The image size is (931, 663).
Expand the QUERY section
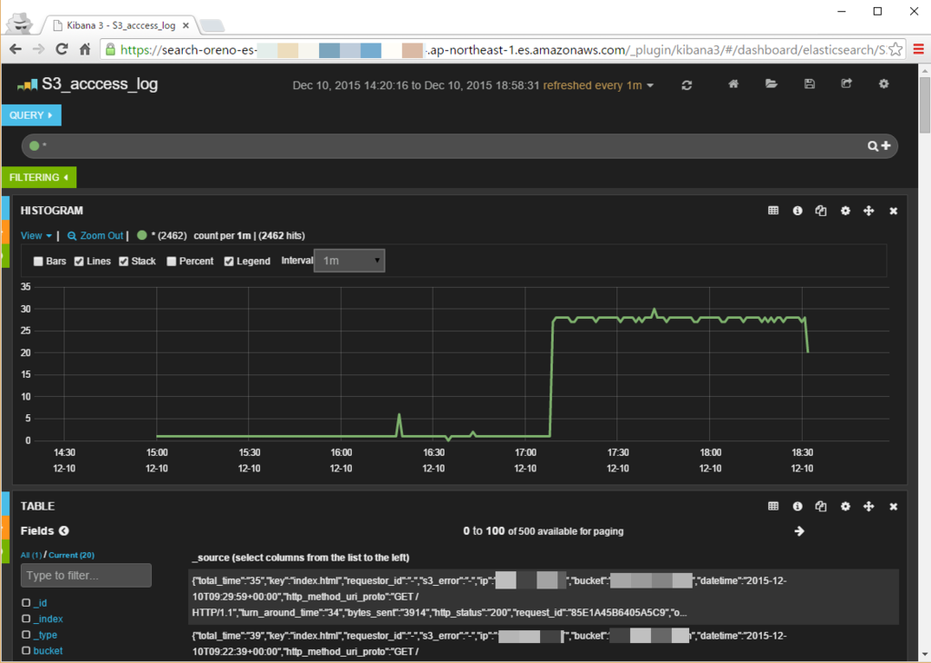[x=32, y=115]
